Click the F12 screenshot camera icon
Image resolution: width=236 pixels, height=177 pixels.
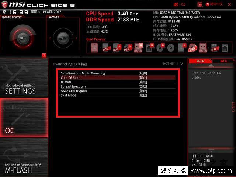coord(176,4)
